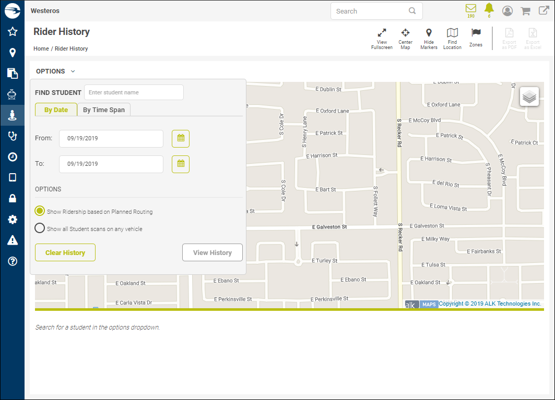
Task: Open the mail envelope with 190 messages
Action: tap(471, 10)
